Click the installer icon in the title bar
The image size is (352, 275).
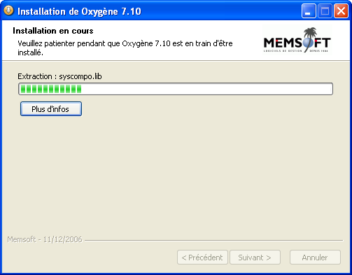point(8,10)
